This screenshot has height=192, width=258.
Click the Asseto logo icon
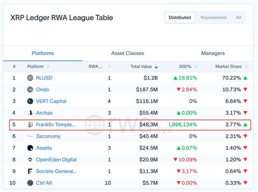(30, 148)
